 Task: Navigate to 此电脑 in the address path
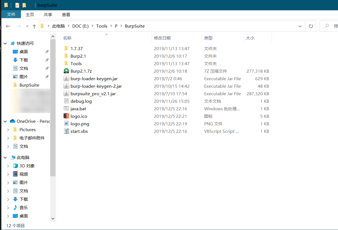(58, 26)
